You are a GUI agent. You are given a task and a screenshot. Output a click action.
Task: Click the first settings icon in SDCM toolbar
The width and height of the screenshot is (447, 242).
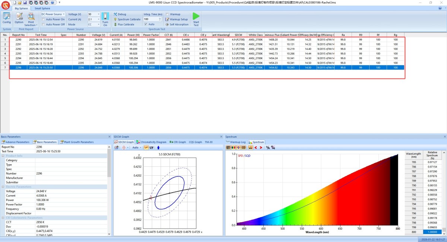tap(117, 147)
